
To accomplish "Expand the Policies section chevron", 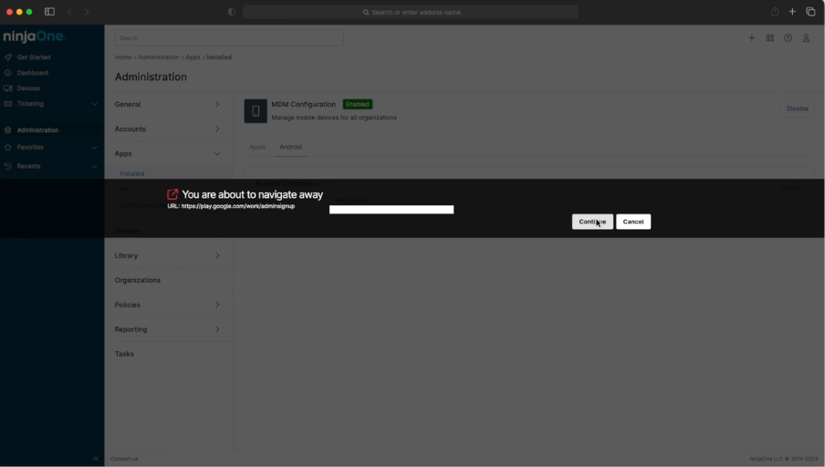I will pyautogui.click(x=217, y=305).
